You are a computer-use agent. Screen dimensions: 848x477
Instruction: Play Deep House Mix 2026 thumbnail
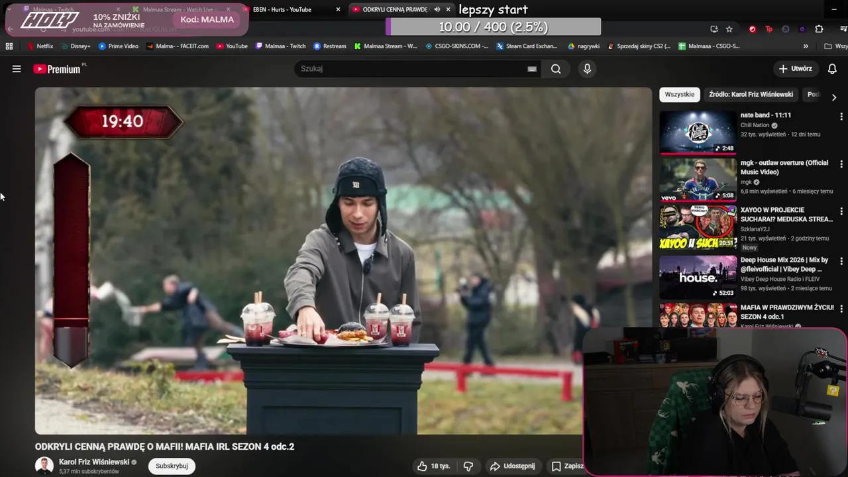point(698,277)
